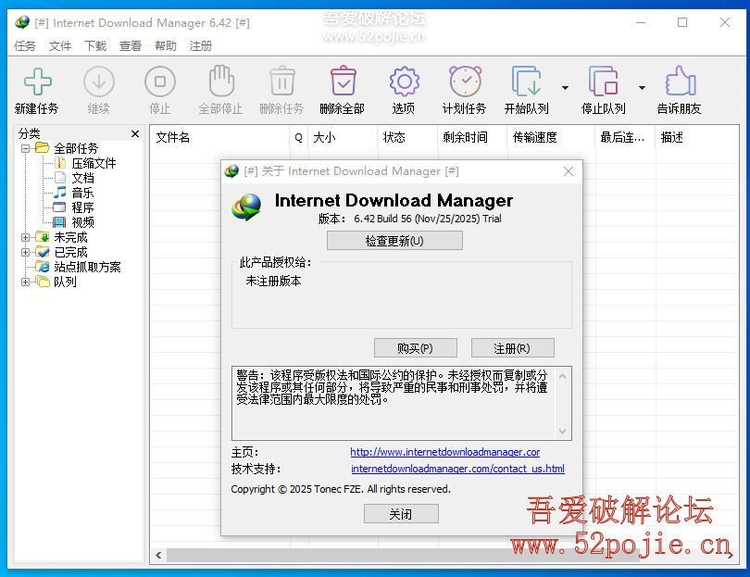Open the 停止队列 dropdown arrow

(x=642, y=89)
